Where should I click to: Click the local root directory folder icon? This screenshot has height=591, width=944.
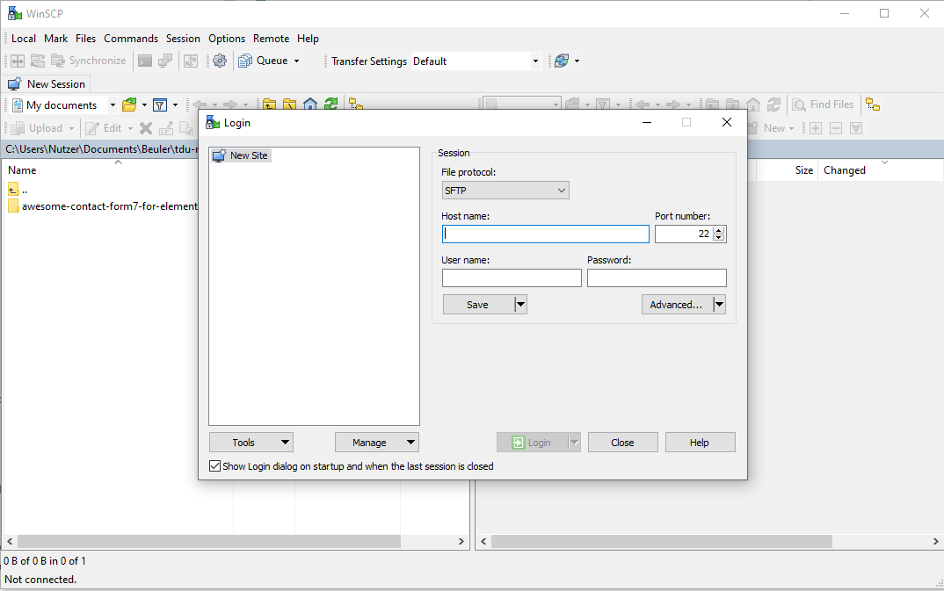(x=289, y=104)
